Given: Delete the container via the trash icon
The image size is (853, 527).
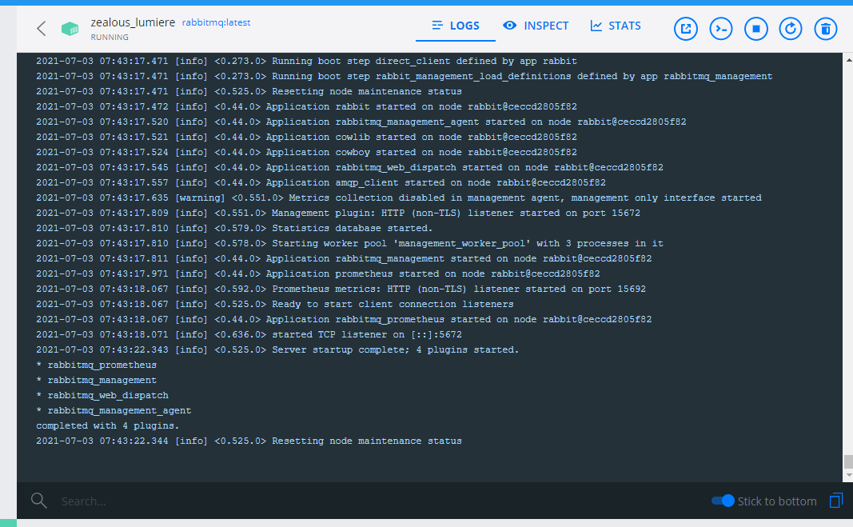Looking at the screenshot, I should [825, 28].
